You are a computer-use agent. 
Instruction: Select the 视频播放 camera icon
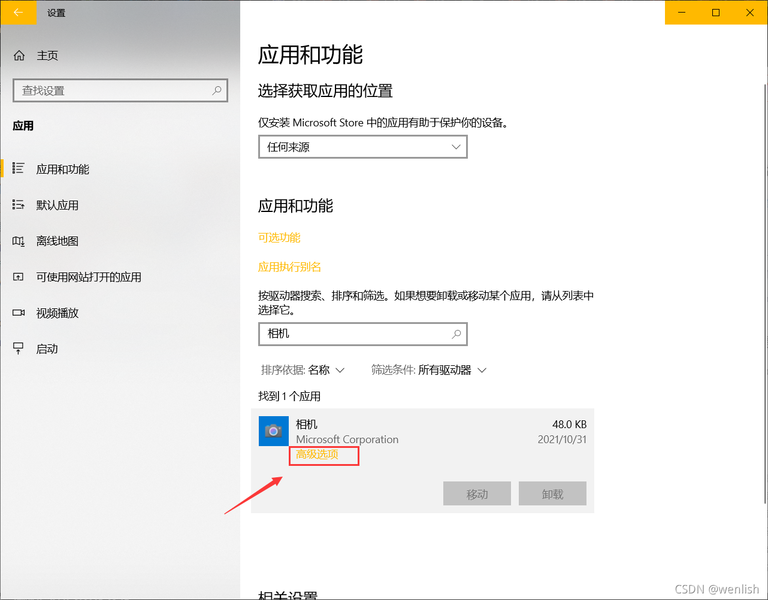pyautogui.click(x=19, y=313)
